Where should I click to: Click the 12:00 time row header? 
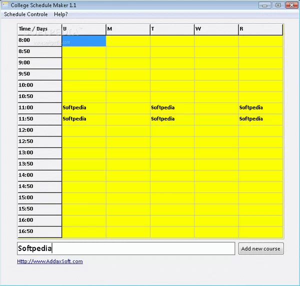39,131
